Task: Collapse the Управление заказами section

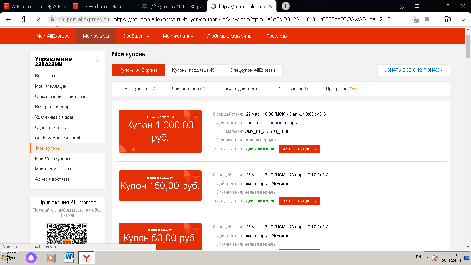Action: pyautogui.click(x=97, y=60)
